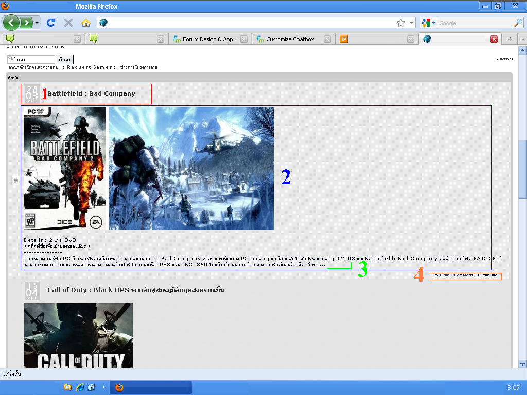Viewport: 527px width, 395px height.
Task: Click the Firefox logo in the title bar
Action: (x=5, y=6)
